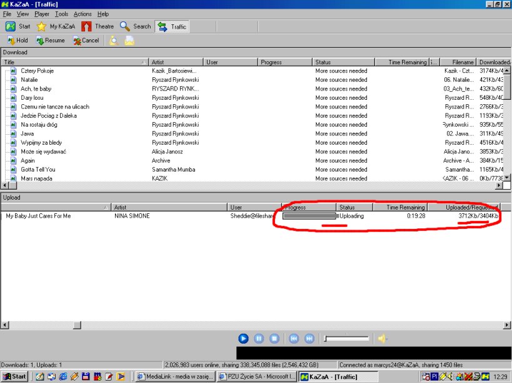
Task: Click the Cancel transfer button
Action: coord(86,41)
